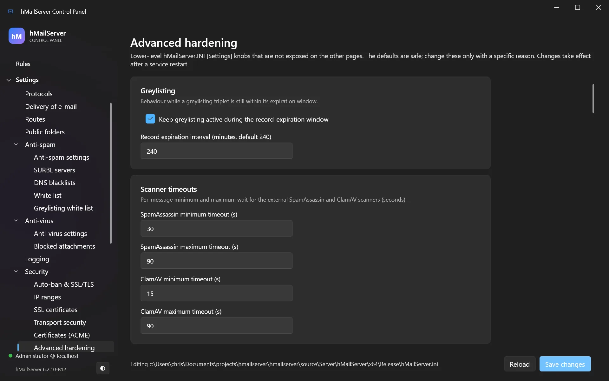Open the Rules page
This screenshot has width=609, height=381.
(x=23, y=64)
